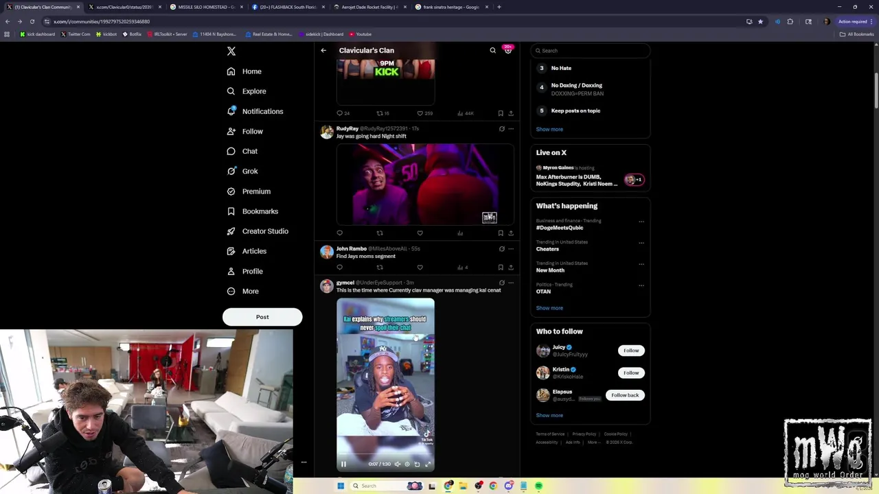Open more options on John Rambo's post
This screenshot has height=494, width=879.
click(x=511, y=249)
